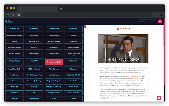Select the JavaScript Weekly newsletter
Image resolution: width=169 pixels, height=106 pixels.
pos(54,41)
